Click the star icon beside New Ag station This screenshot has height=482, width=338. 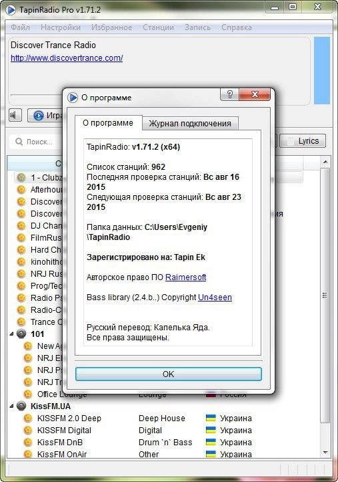28,346
